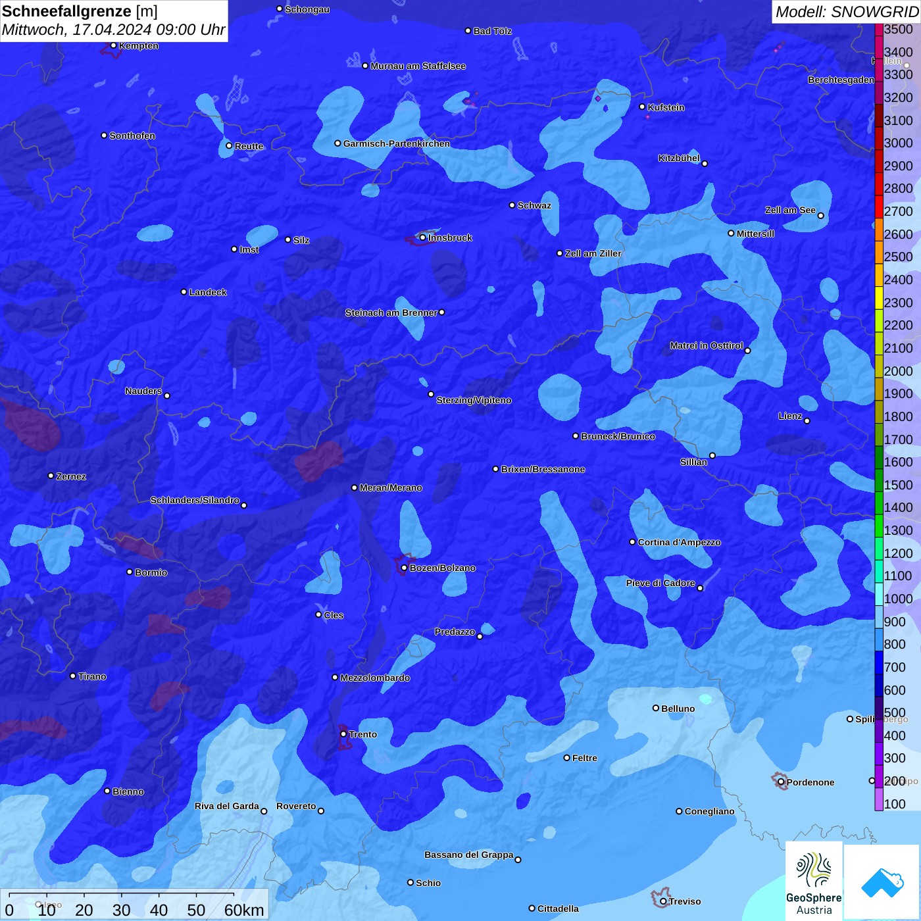921x921 pixels.
Task: Click the 'Sillian' label
Action: pos(693,462)
